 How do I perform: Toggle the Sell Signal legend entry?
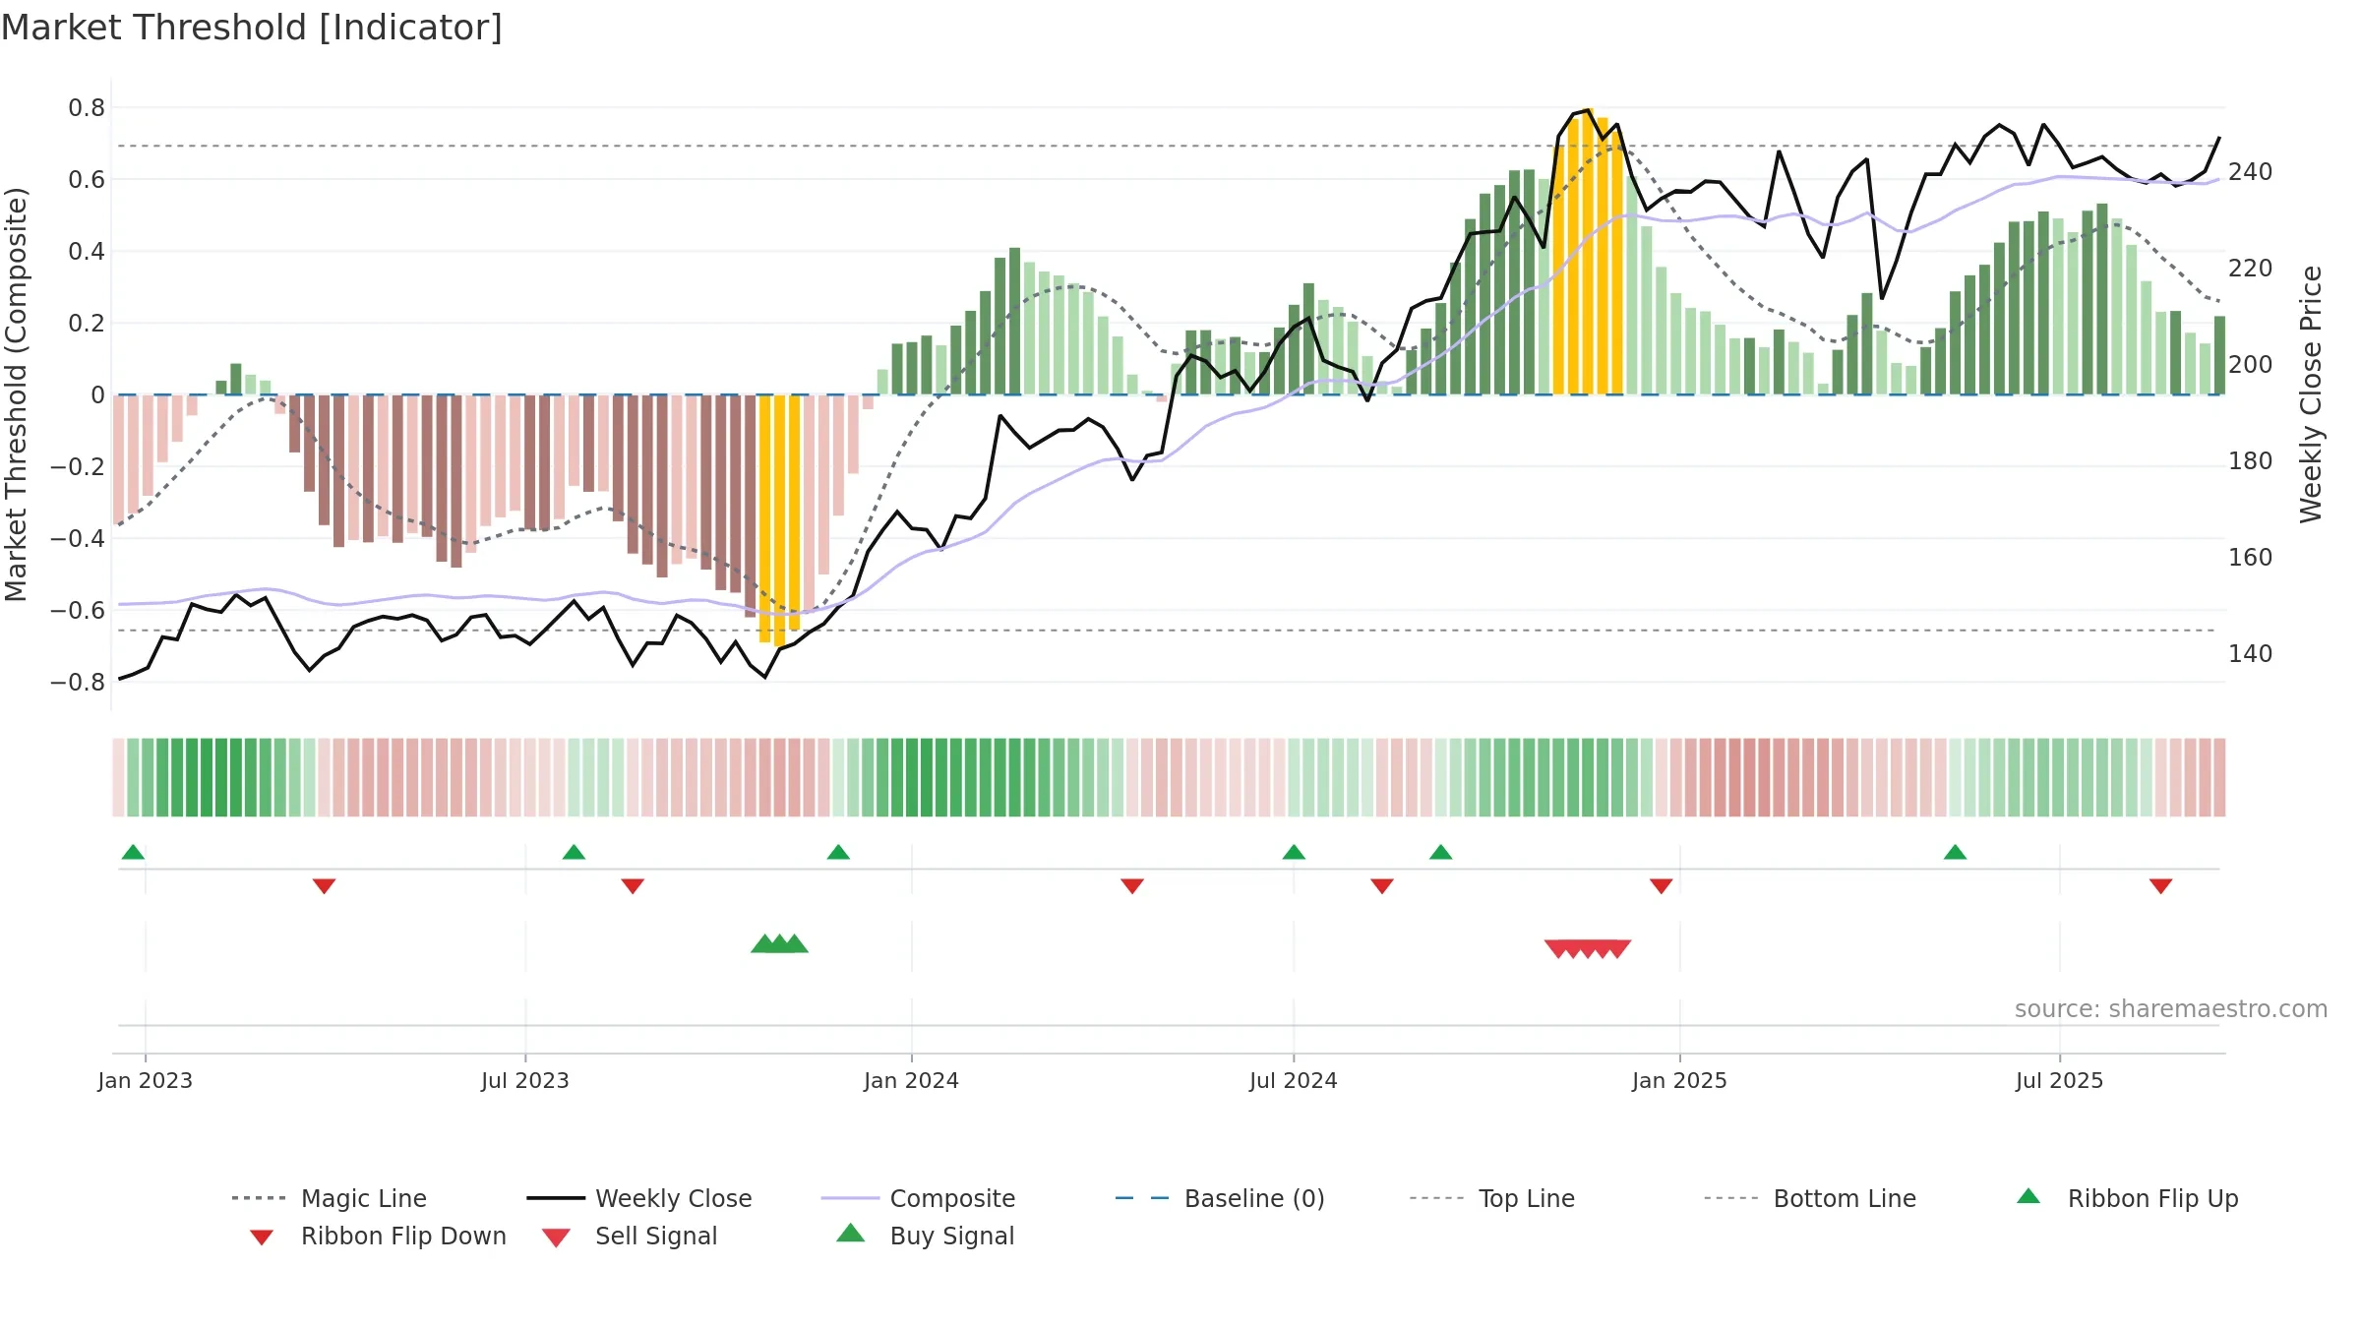pos(630,1236)
